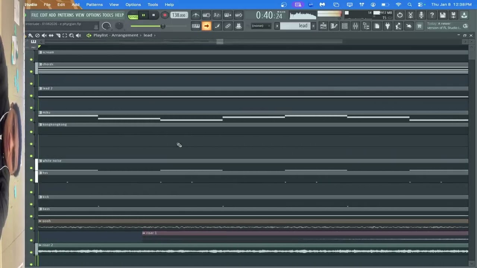Open the Playlist view icon
The width and height of the screenshot is (477, 268).
[x=323, y=26]
